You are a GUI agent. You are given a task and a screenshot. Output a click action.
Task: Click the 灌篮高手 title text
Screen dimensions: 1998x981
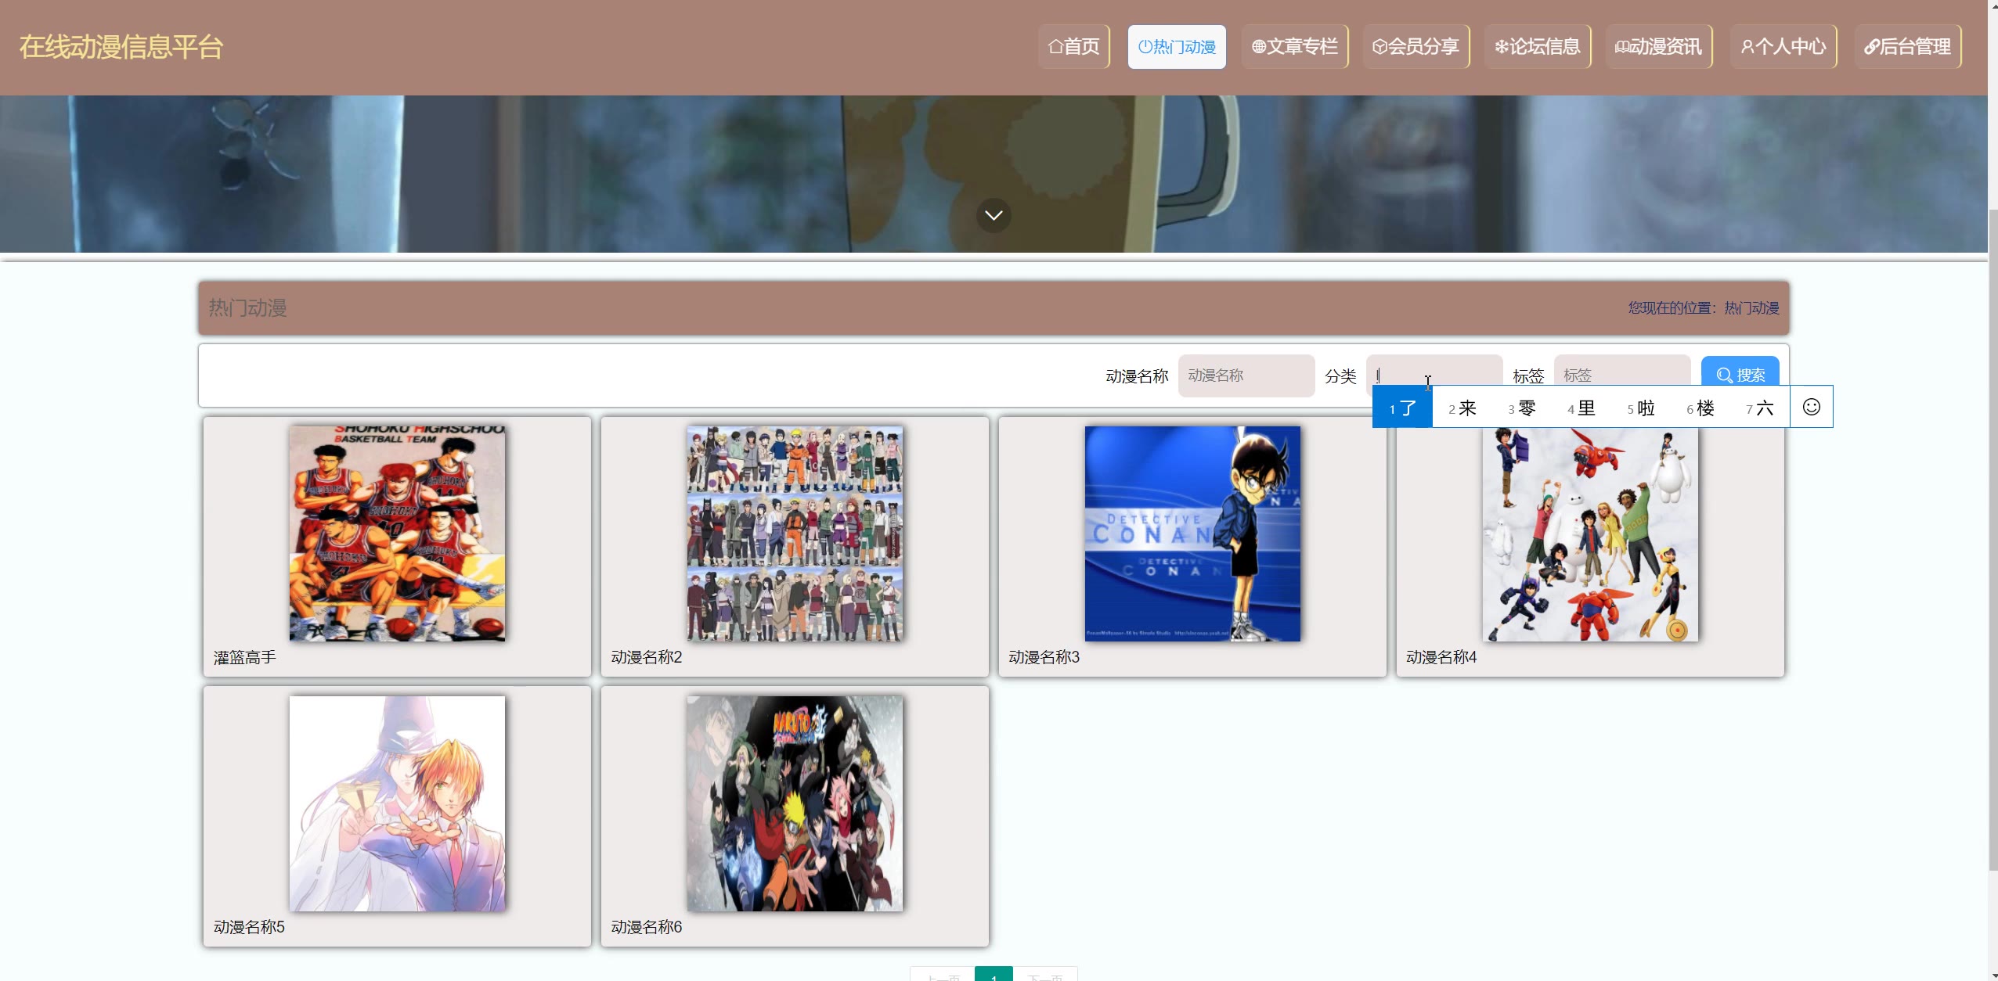[244, 657]
